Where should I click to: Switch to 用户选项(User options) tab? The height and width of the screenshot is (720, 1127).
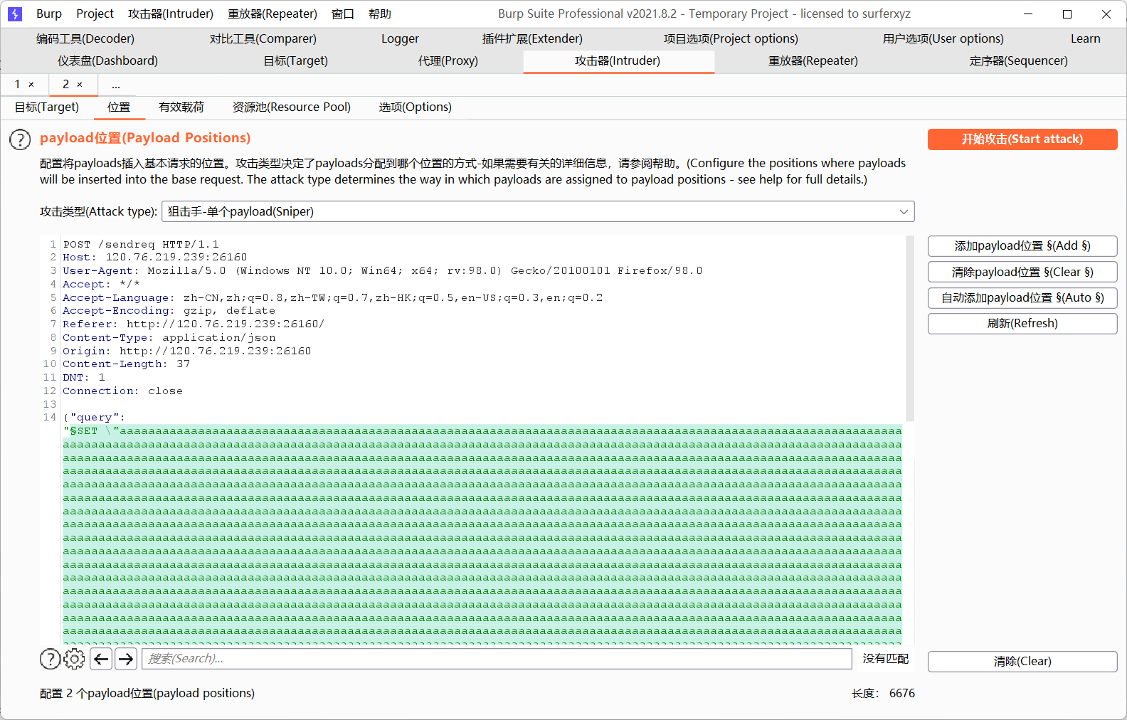(943, 38)
